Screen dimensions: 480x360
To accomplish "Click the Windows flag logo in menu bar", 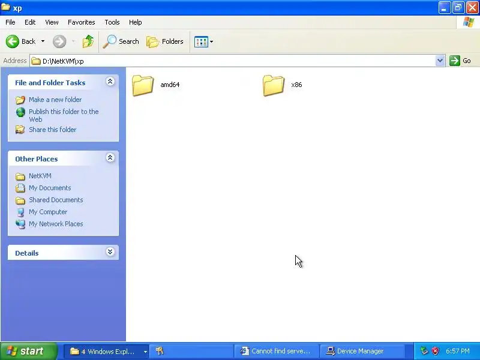I will tap(469, 22).
